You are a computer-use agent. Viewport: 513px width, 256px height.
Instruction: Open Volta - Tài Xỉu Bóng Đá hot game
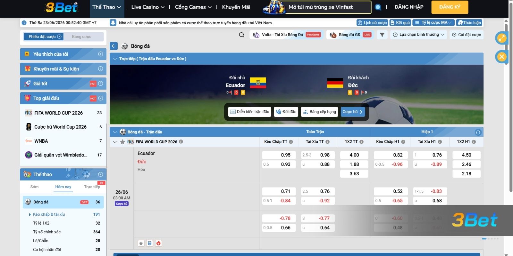click(x=287, y=35)
